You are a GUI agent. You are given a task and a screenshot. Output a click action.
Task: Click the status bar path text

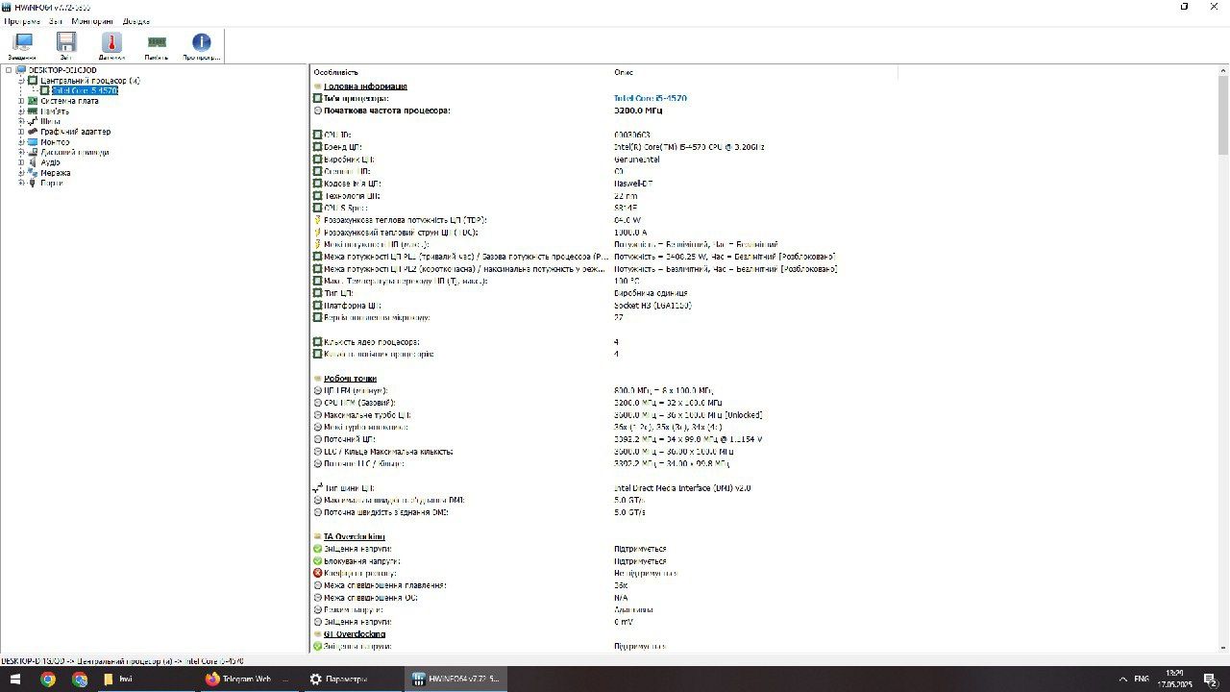[122, 660]
